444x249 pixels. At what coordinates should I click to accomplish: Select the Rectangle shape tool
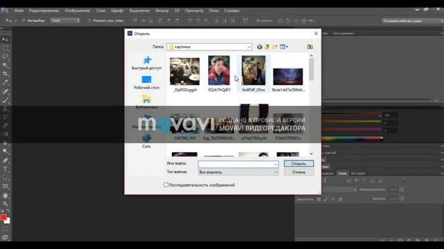(6, 186)
